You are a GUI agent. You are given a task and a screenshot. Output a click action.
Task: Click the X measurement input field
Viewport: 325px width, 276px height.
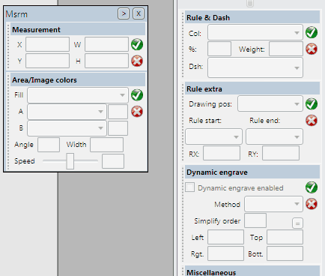pos(47,44)
